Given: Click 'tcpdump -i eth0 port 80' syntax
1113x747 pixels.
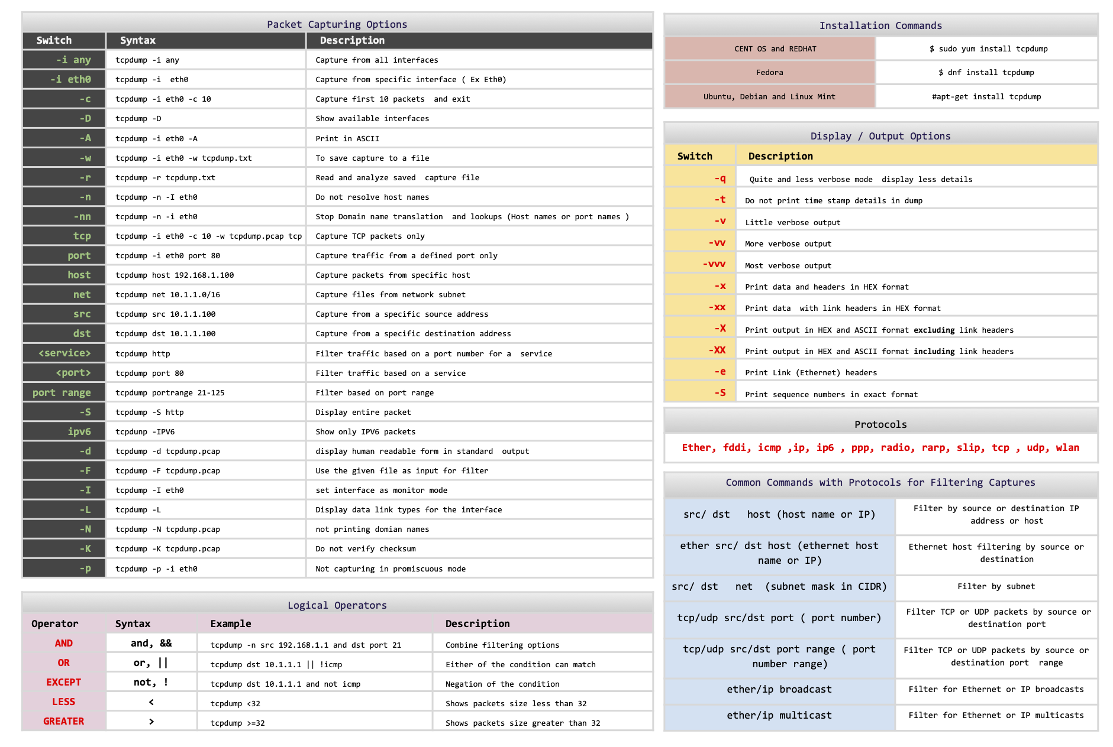Looking at the screenshot, I should pyautogui.click(x=167, y=256).
